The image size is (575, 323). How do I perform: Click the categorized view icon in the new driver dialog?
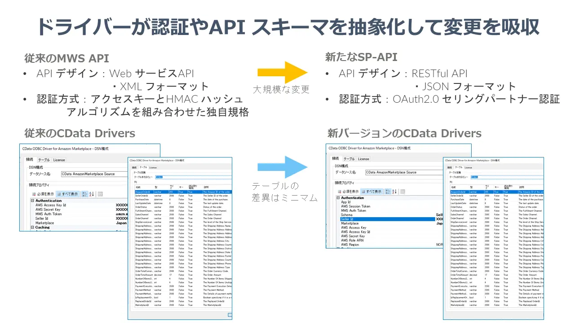(x=388, y=191)
